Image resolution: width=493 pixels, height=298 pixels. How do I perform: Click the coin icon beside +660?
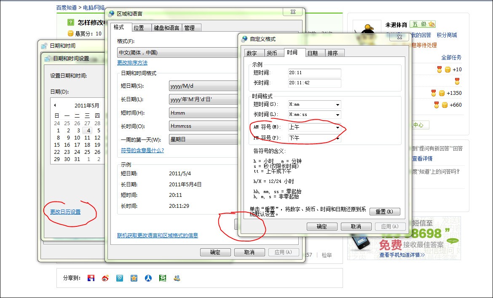point(445,105)
